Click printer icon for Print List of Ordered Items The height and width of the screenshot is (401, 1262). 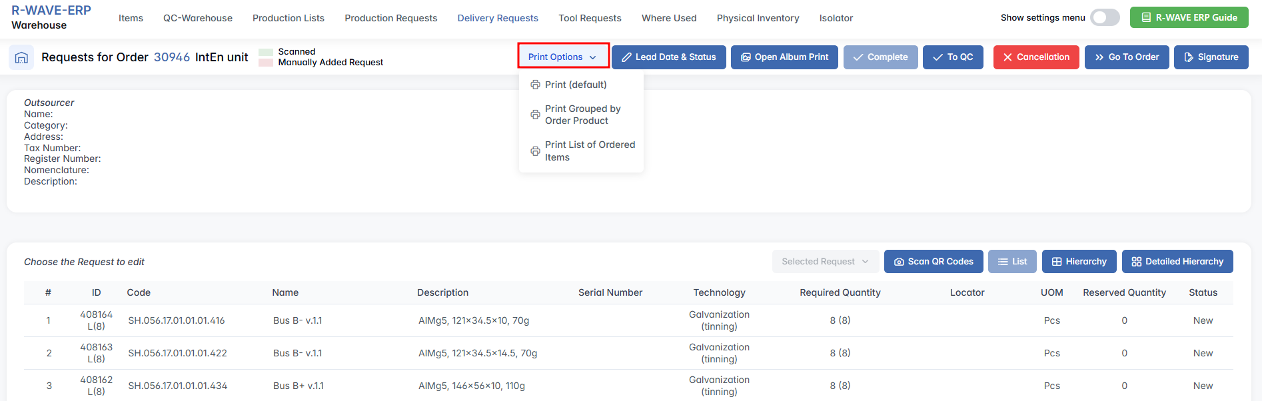click(x=535, y=151)
